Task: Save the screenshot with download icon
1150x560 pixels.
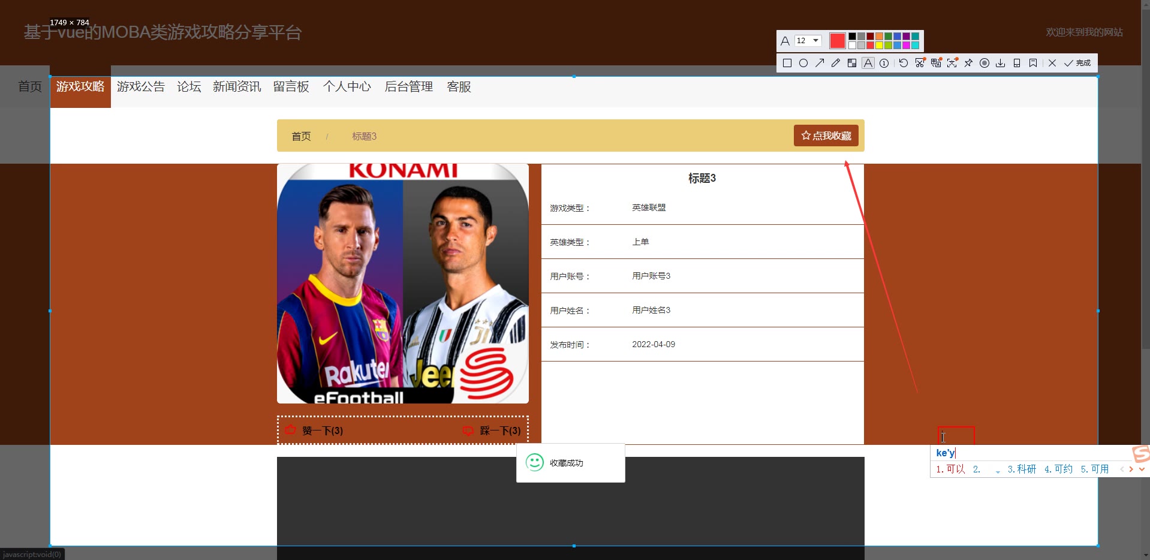Action: tap(1001, 63)
